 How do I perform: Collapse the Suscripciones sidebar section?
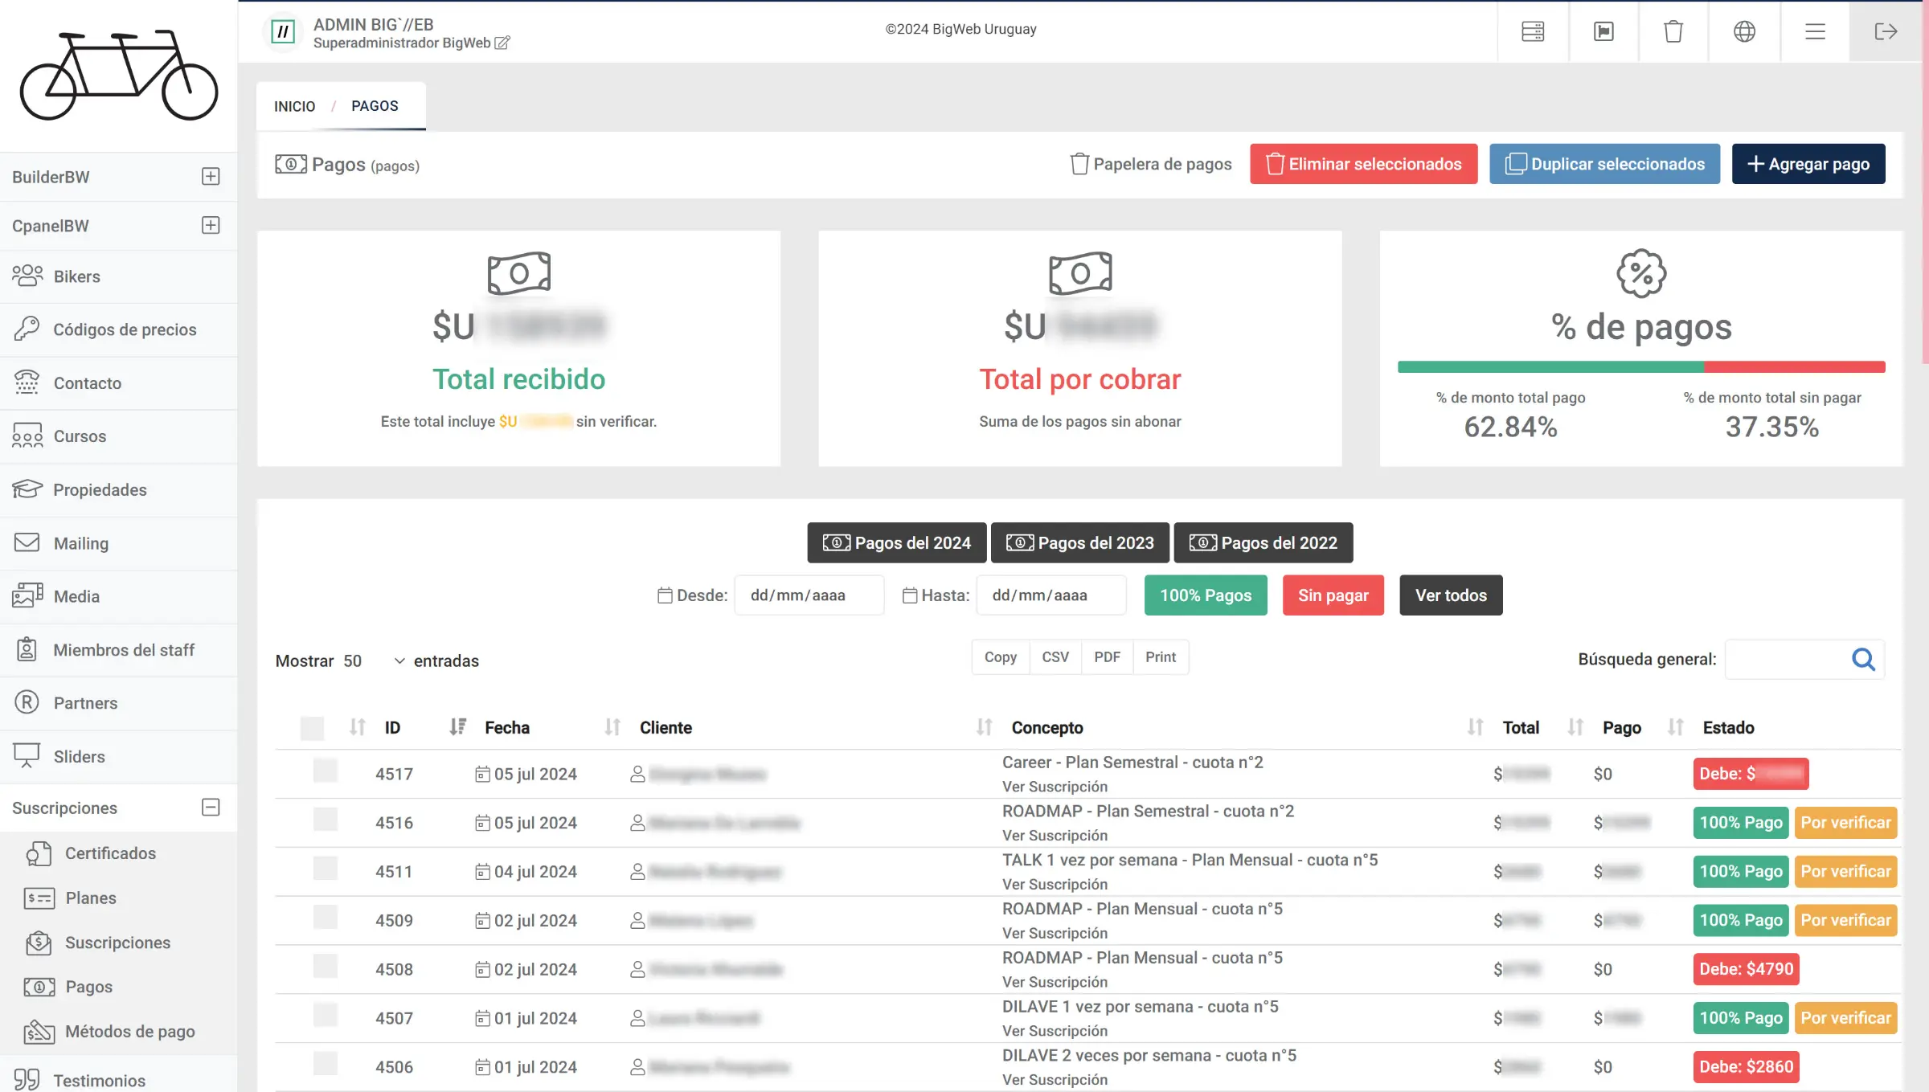pos(211,808)
